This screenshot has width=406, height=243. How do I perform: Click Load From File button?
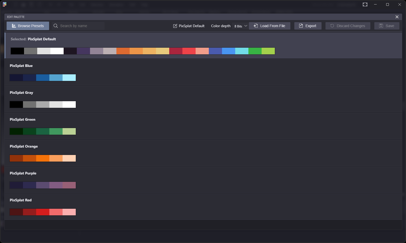coord(270,26)
